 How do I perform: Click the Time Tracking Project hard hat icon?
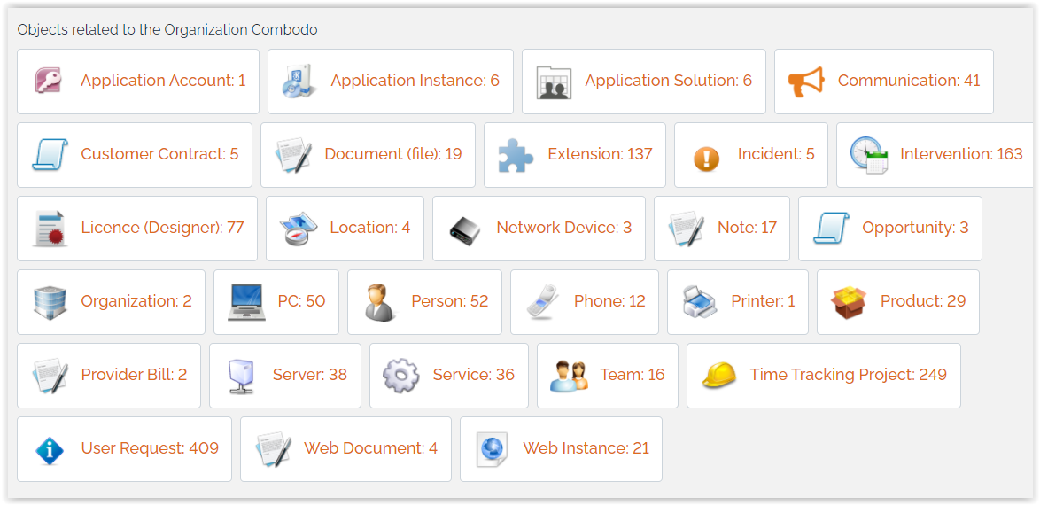[718, 376]
